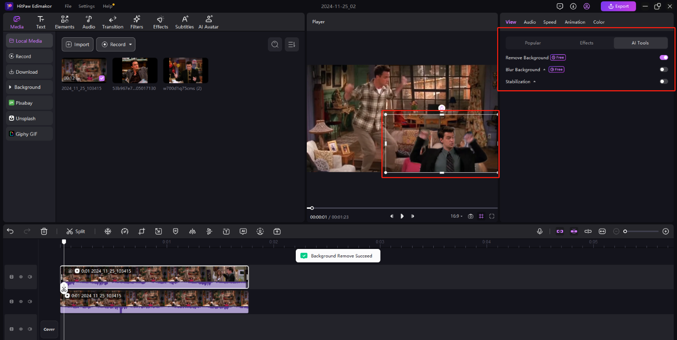Click the timeline zoom slider handle
Image resolution: width=677 pixels, height=340 pixels.
pyautogui.click(x=625, y=231)
